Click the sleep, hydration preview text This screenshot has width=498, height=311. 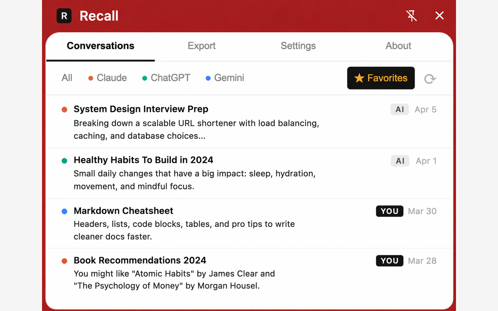click(195, 180)
